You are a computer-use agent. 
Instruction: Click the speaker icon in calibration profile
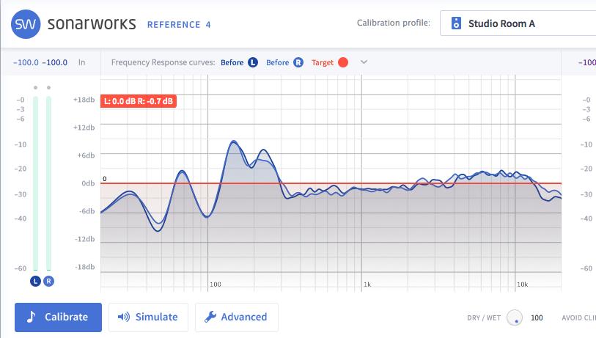coord(455,23)
